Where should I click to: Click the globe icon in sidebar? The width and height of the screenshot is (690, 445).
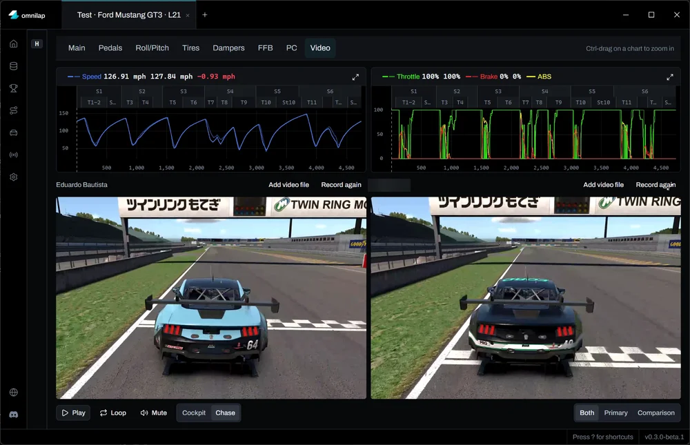click(x=14, y=392)
